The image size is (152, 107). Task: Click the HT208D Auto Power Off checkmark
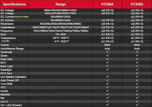[137, 80]
